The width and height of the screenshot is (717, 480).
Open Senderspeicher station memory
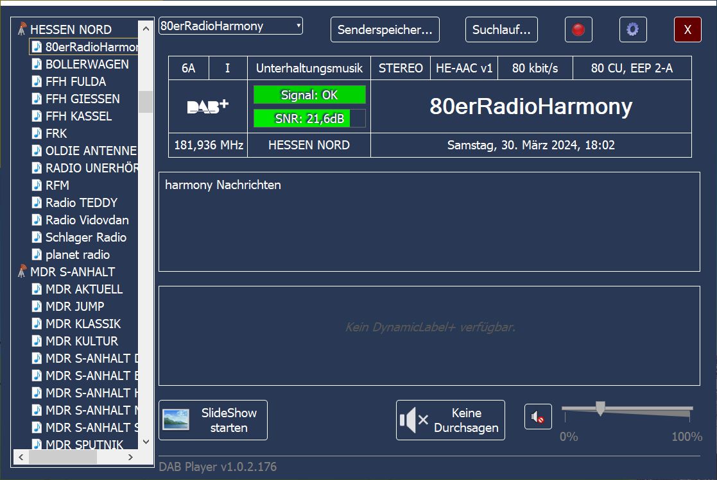click(x=385, y=29)
